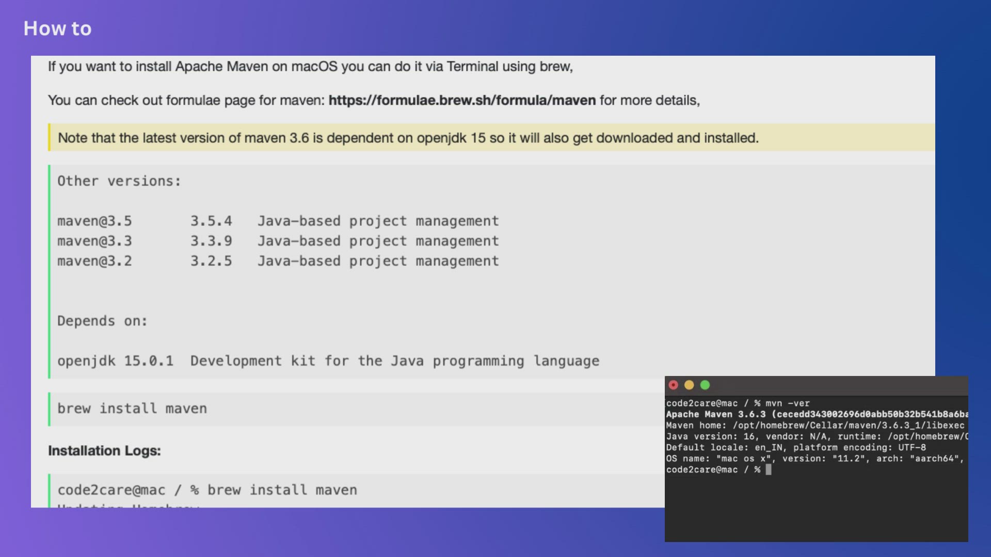Viewport: 991px width, 557px height.
Task: Select the 'mvn -ver' command in terminal
Action: [787, 403]
